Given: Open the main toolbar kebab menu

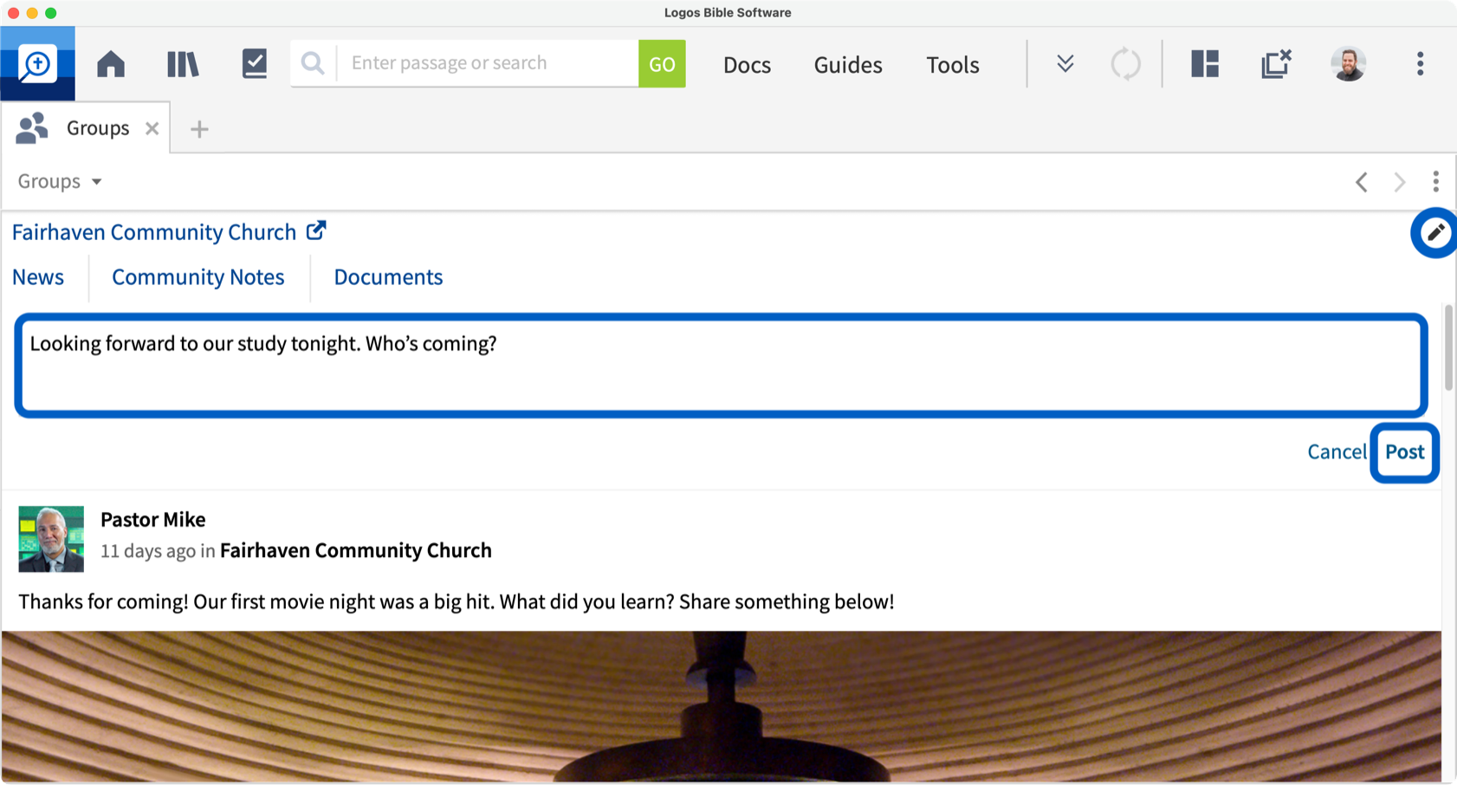Looking at the screenshot, I should coord(1420,64).
